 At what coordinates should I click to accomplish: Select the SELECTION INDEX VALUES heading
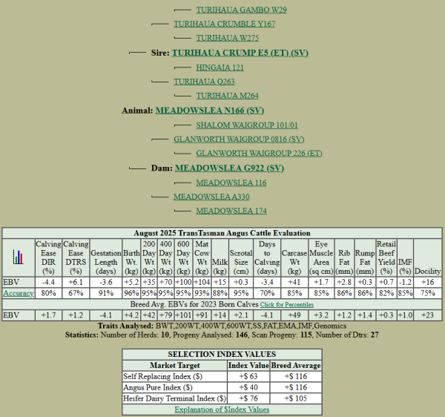[x=222, y=354]
